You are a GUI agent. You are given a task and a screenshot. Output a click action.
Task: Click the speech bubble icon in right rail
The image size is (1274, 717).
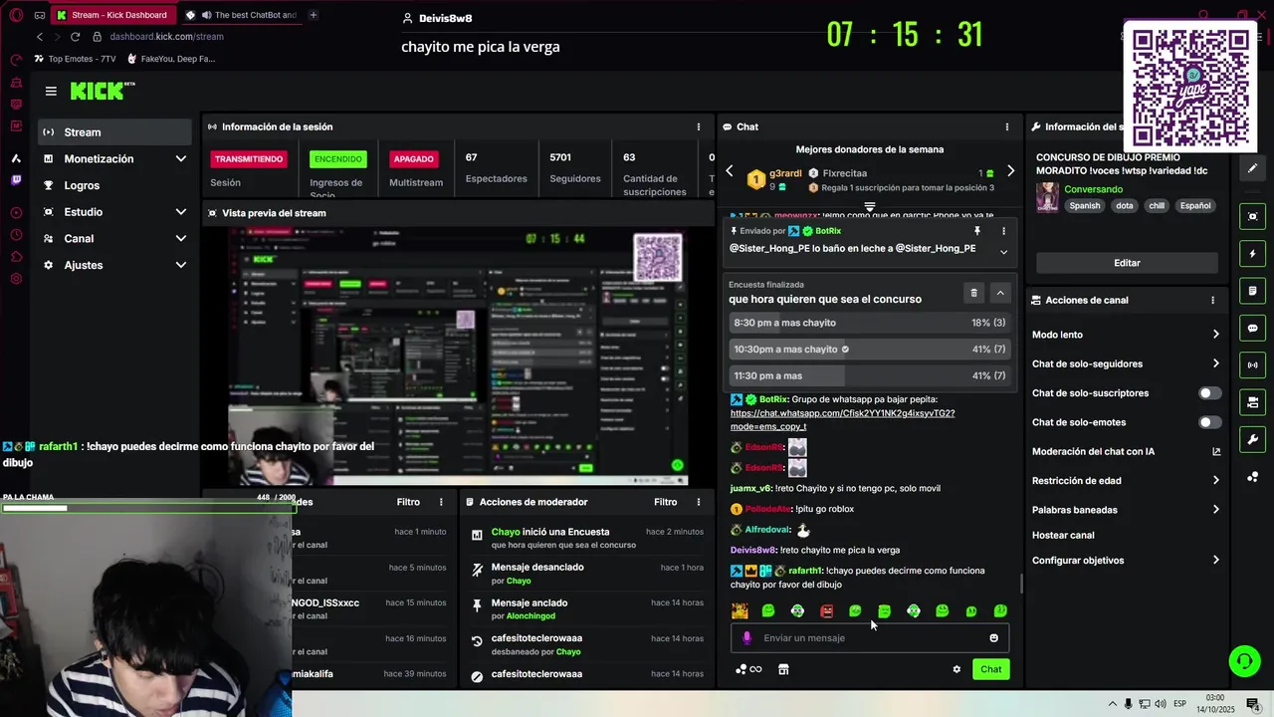coord(1252,329)
